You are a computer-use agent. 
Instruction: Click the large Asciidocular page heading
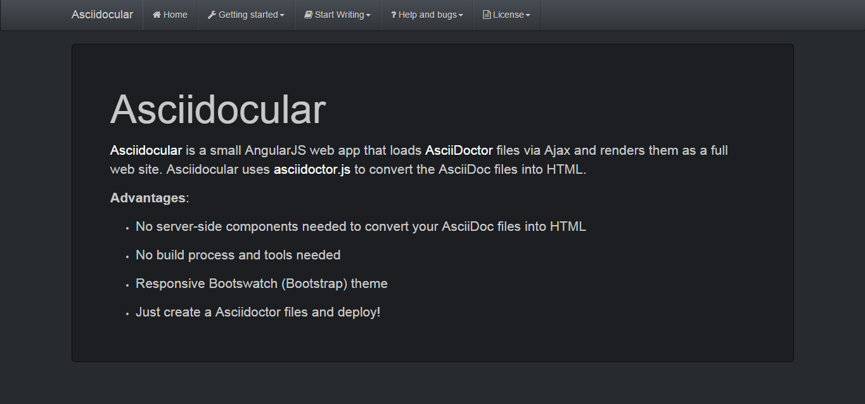218,109
